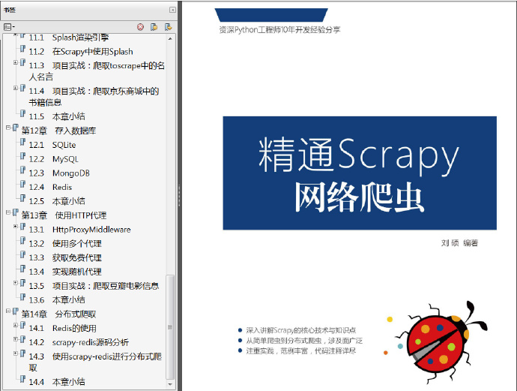Click bookmark icon beside 13.2 使用多个代理
Viewport: 517px width, 391px height.
pos(22,240)
